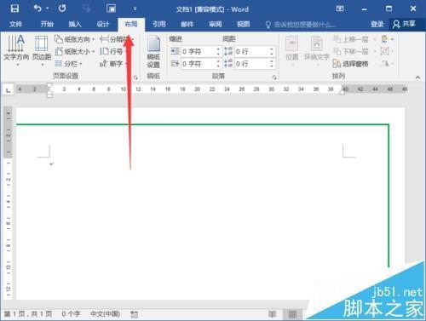The height and width of the screenshot is (321, 426).
Task: Switch to the 邮件 tab
Action: click(x=187, y=25)
